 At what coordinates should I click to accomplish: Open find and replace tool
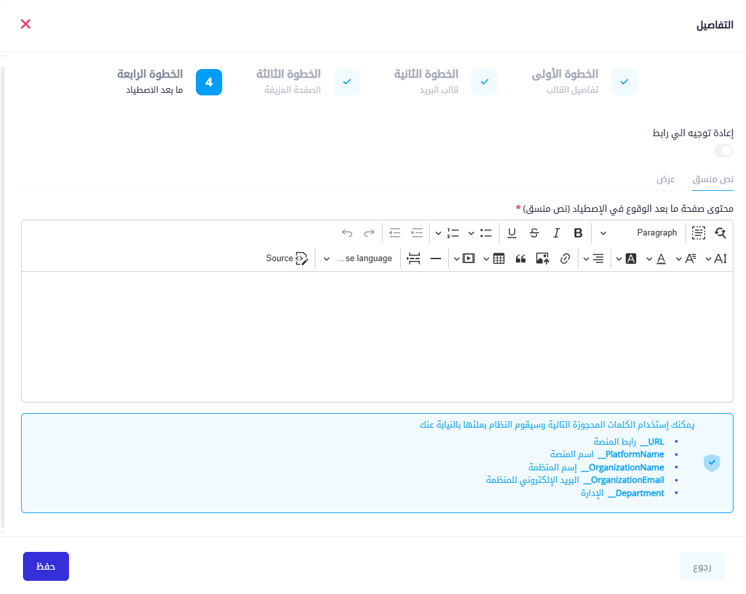pos(720,233)
